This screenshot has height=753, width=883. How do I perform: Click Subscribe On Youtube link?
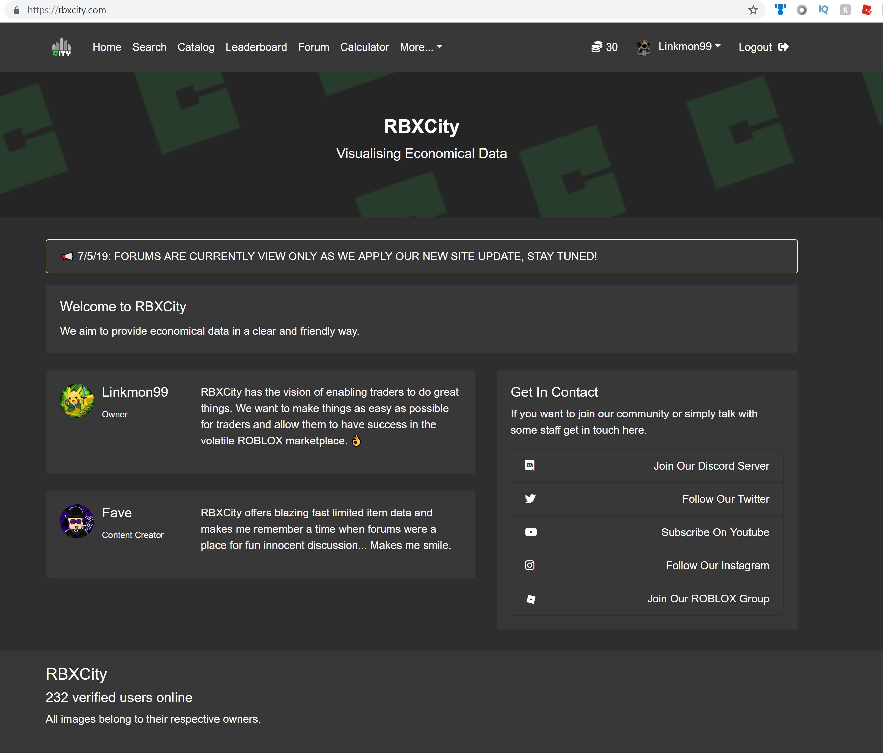715,532
